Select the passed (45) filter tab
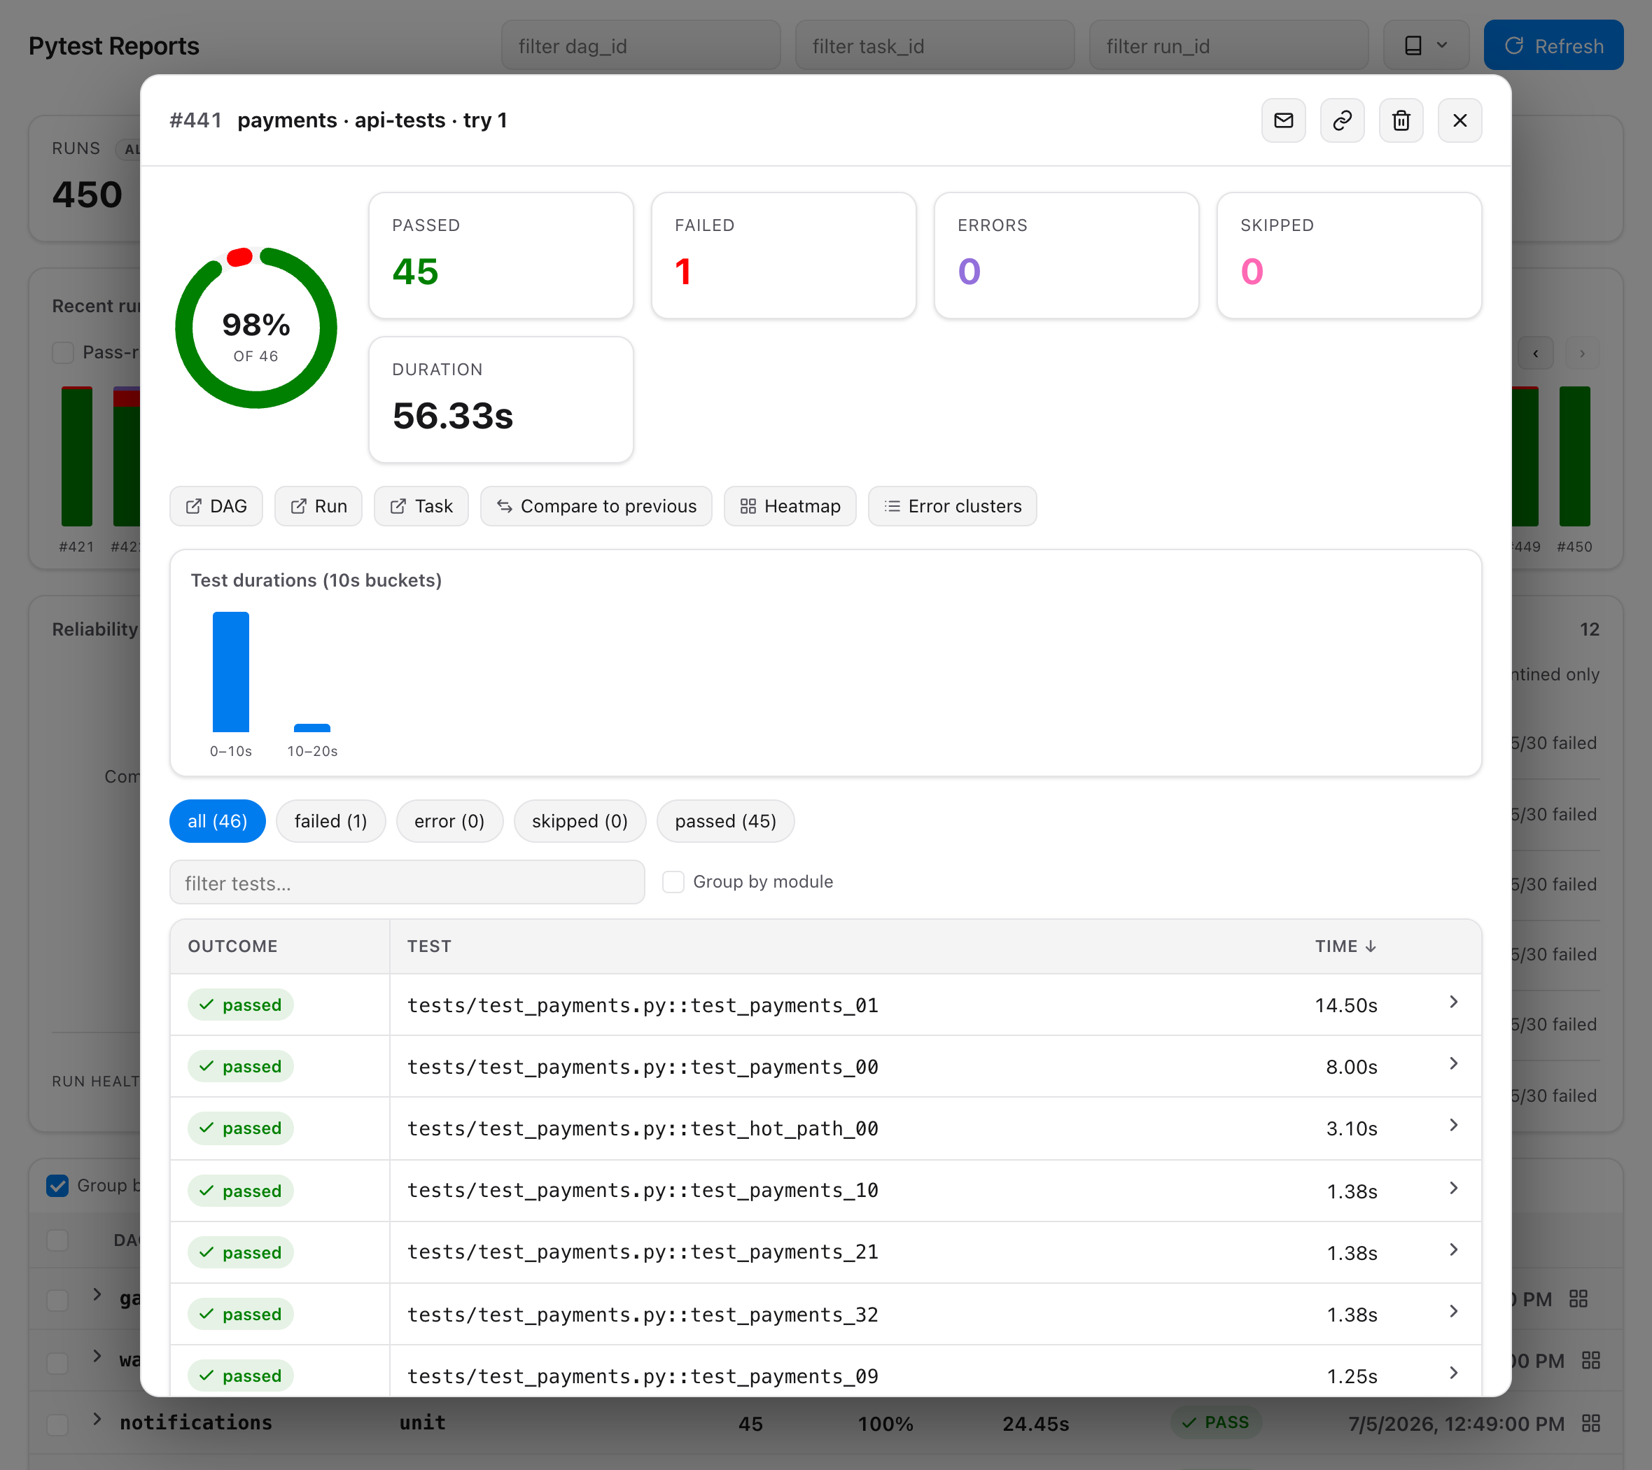Screen dimensions: 1652x1470 tap(725, 821)
